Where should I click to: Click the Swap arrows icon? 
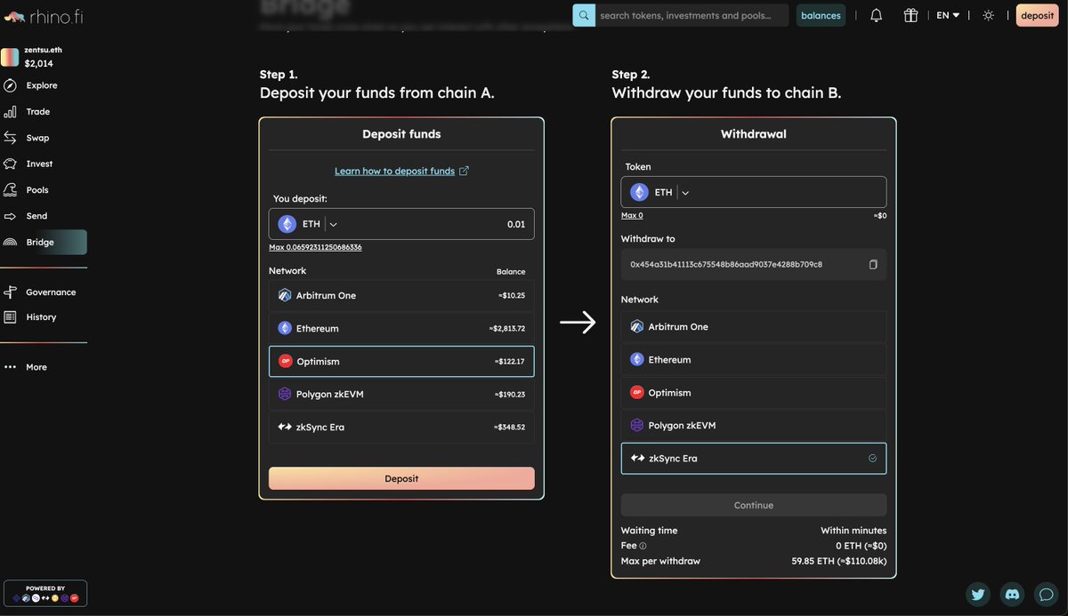point(11,138)
